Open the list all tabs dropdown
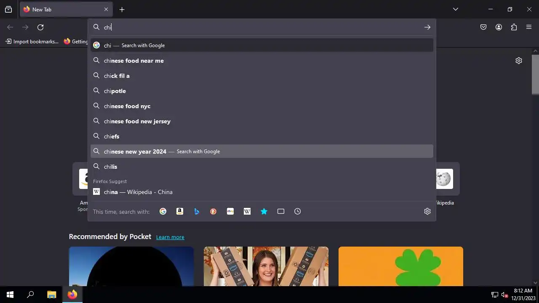 coord(455,9)
